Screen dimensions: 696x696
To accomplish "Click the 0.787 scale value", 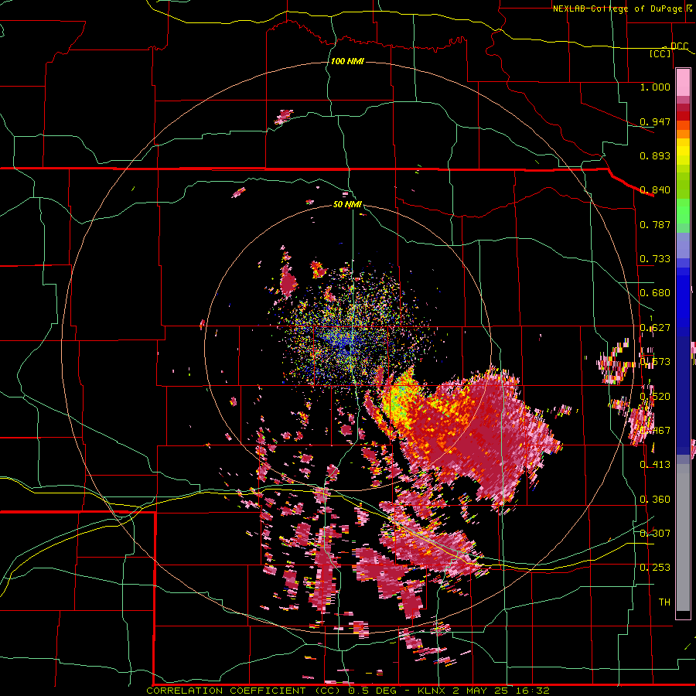I will [655, 224].
